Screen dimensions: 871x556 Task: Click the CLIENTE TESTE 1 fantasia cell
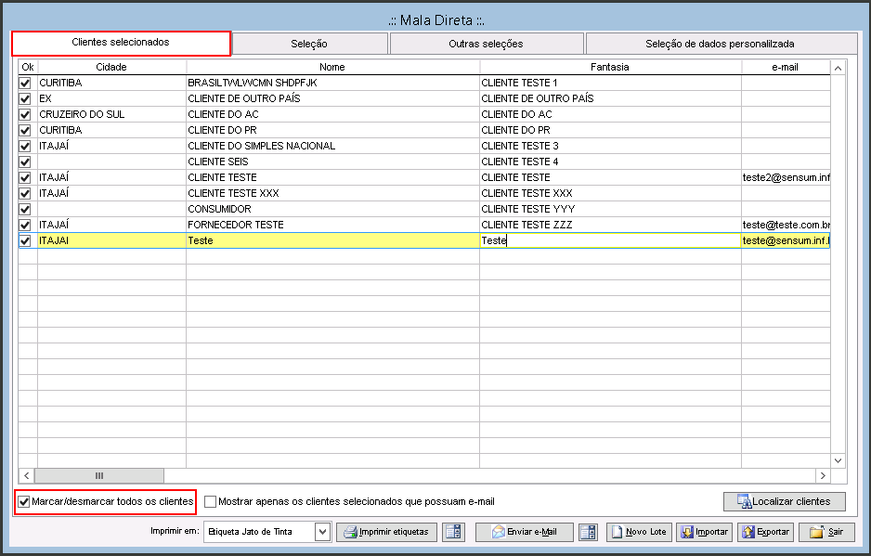point(610,83)
